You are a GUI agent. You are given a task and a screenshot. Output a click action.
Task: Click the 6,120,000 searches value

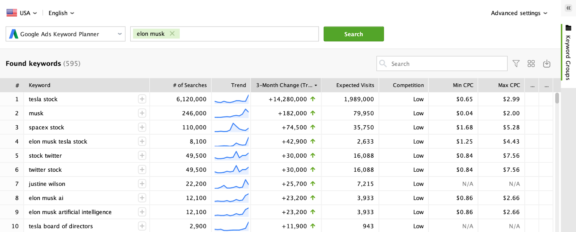192,99
